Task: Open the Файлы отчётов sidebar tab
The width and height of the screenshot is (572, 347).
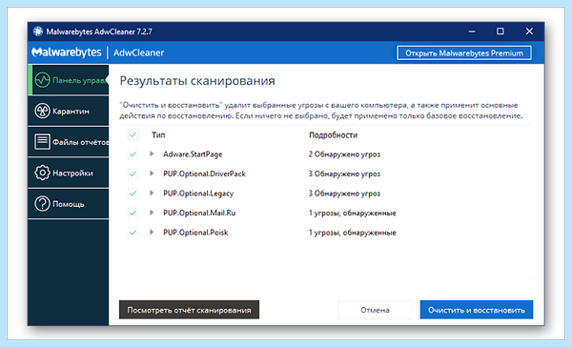Action: click(69, 142)
